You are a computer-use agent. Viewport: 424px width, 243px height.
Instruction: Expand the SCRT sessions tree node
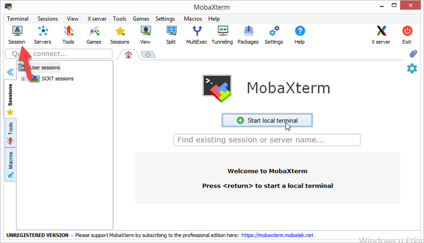(23, 79)
